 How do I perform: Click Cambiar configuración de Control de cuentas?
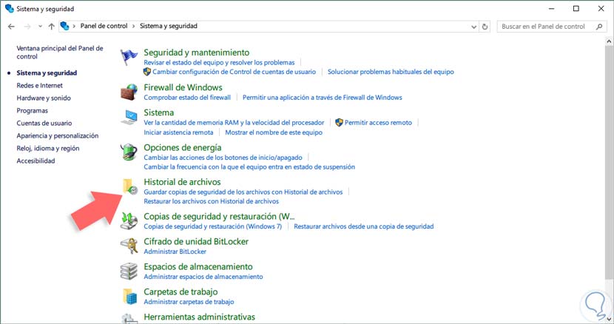pos(234,72)
